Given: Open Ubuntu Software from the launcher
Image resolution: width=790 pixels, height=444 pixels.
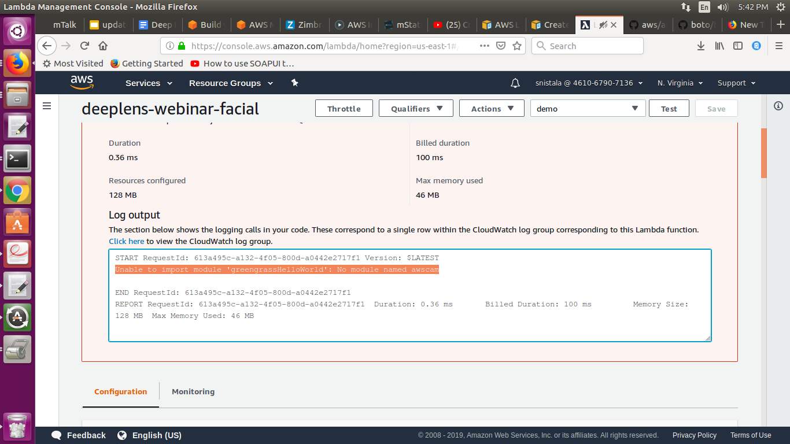Looking at the screenshot, I should [x=17, y=222].
